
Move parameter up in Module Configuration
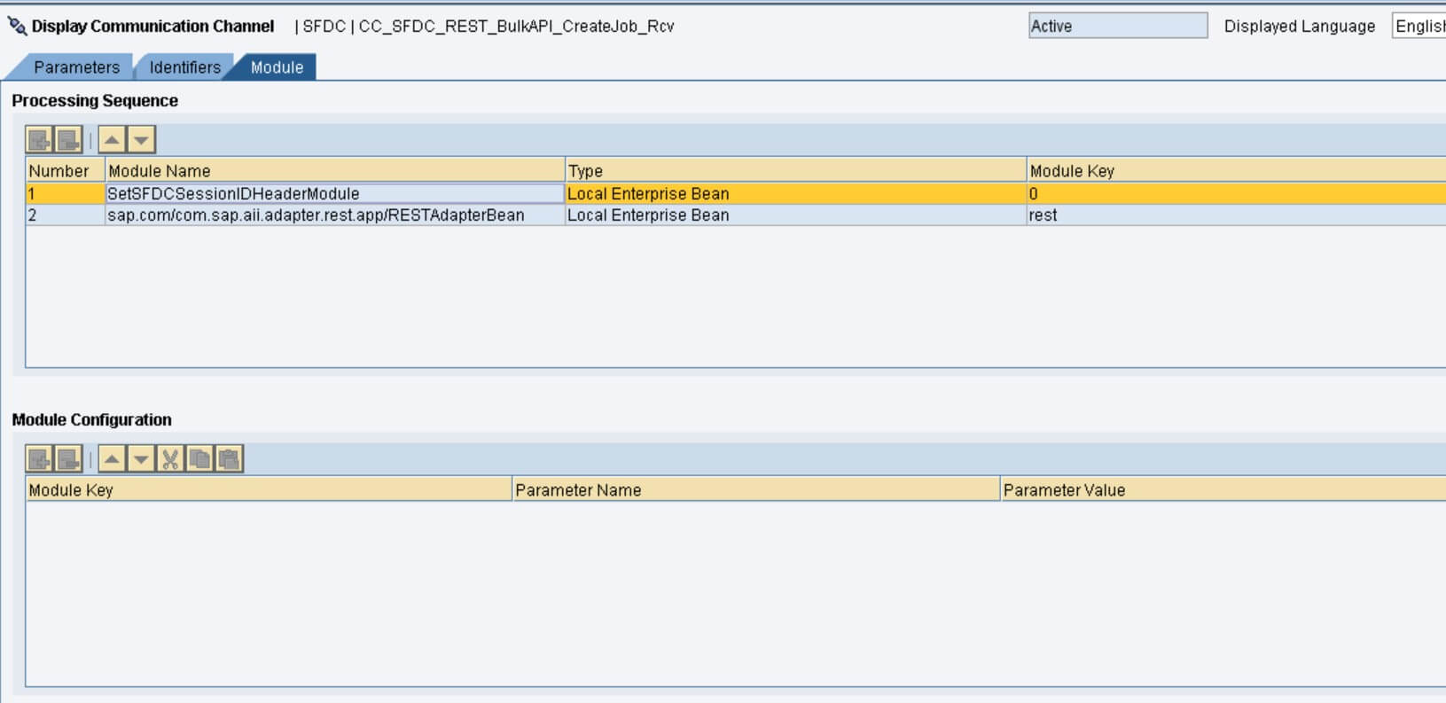coord(112,459)
